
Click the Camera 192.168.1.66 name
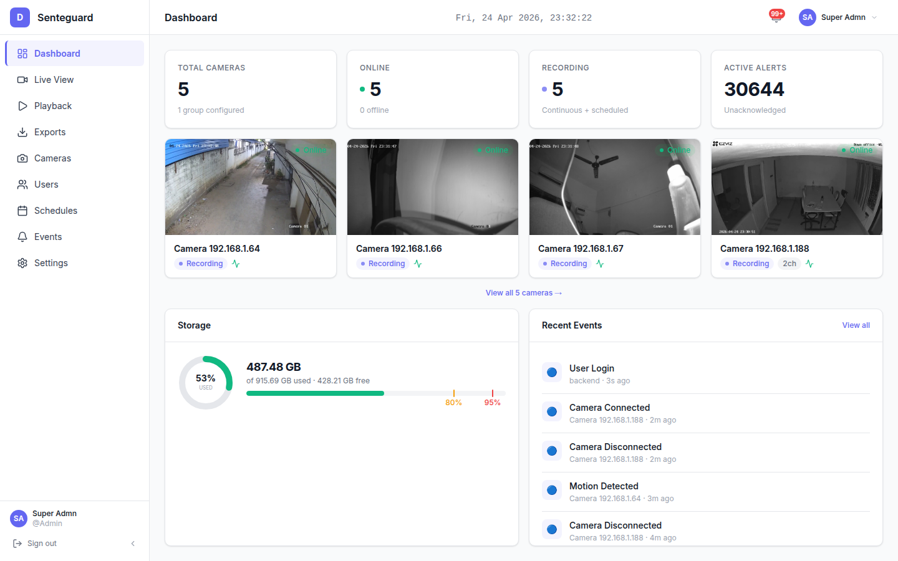(x=399, y=249)
